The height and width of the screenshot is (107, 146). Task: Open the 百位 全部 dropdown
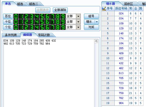[x=78, y=16]
